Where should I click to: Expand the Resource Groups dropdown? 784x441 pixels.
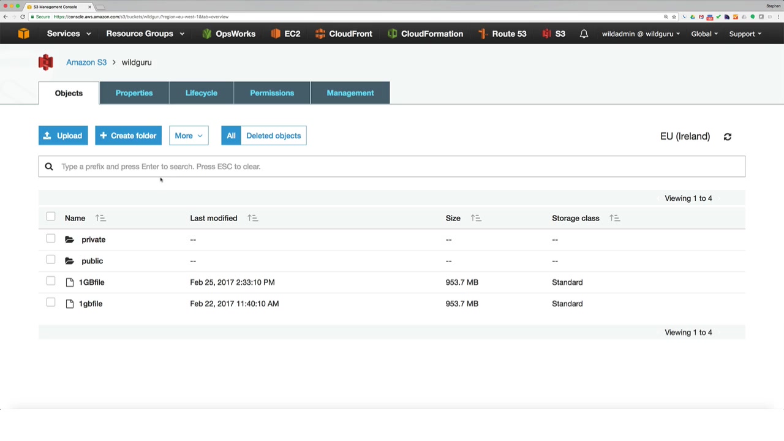click(145, 34)
